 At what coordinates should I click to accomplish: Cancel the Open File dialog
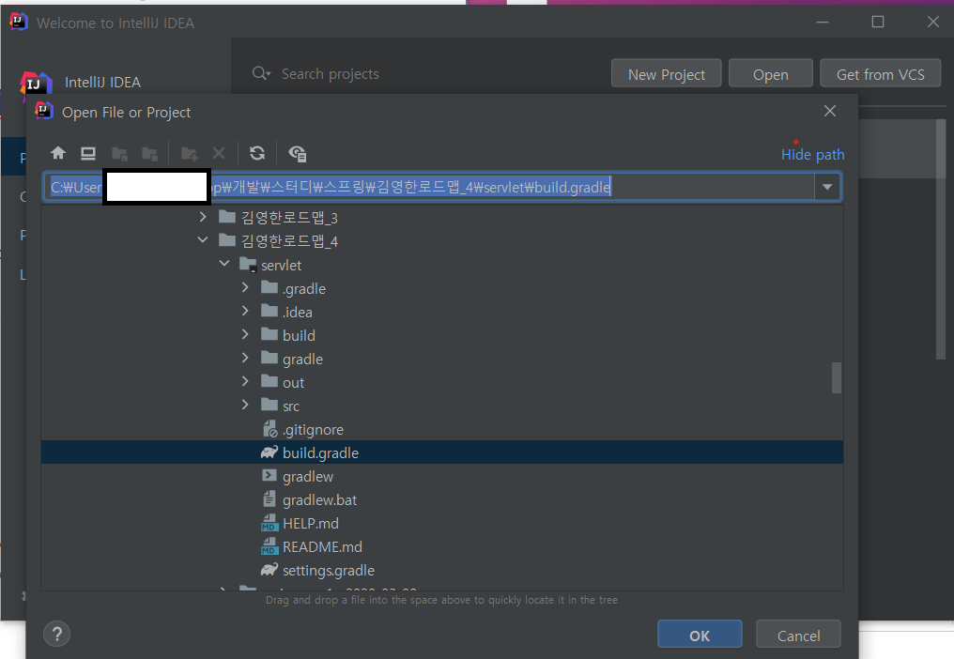pos(798,635)
